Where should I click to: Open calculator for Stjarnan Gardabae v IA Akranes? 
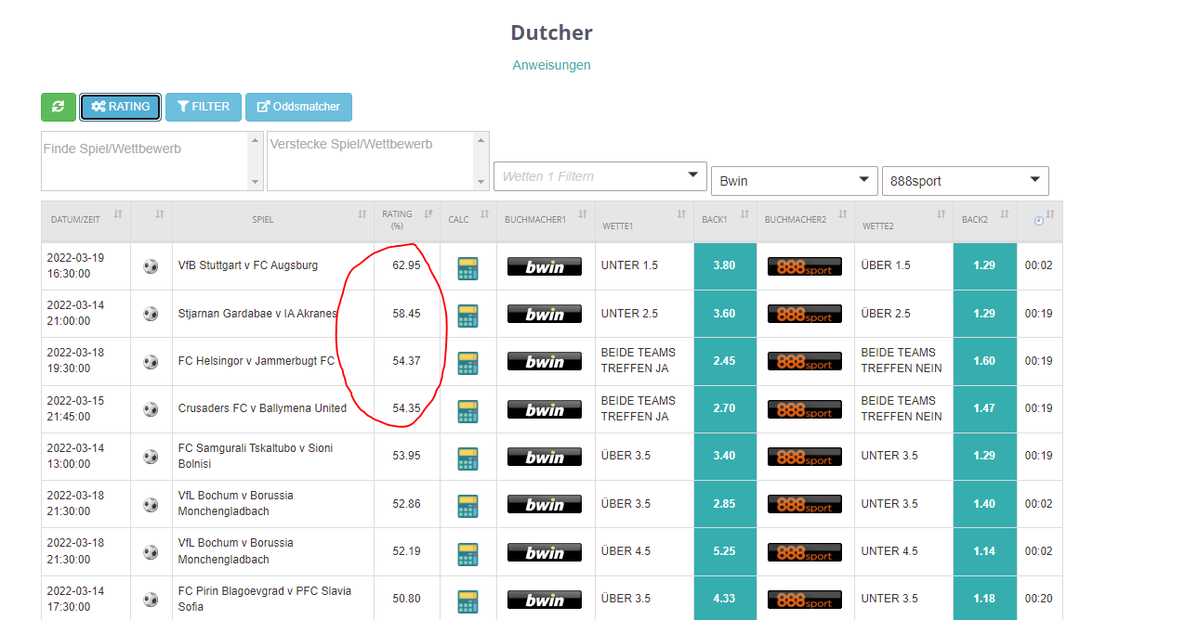point(467,316)
